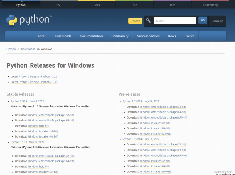Open the Success Stories menu
The width and height of the screenshot is (235, 175).
148,36
